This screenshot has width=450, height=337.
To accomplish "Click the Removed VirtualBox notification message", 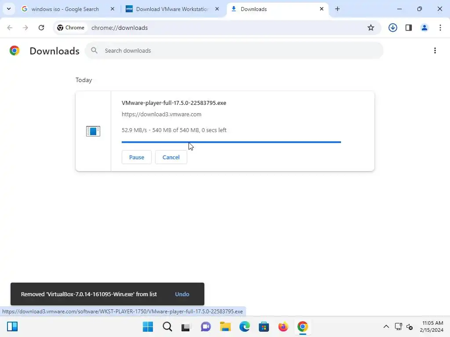I will [89, 294].
